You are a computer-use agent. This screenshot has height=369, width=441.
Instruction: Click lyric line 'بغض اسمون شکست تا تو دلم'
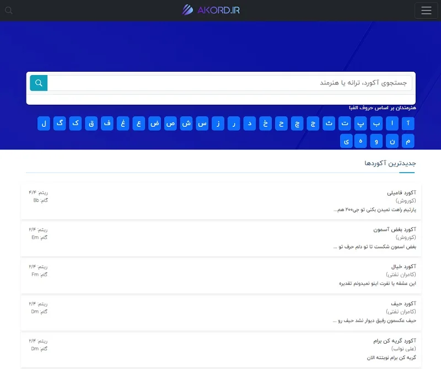(375, 247)
